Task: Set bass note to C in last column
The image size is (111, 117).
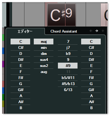Action: (91, 41)
